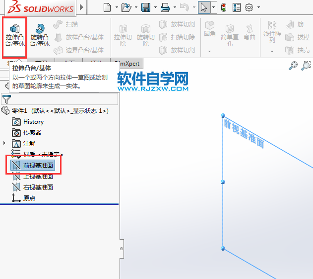Image resolution: width=313 pixels, height=279 pixels.
Task: Select the Top Plane (上视基准面)
Action: pyautogui.click(x=33, y=177)
